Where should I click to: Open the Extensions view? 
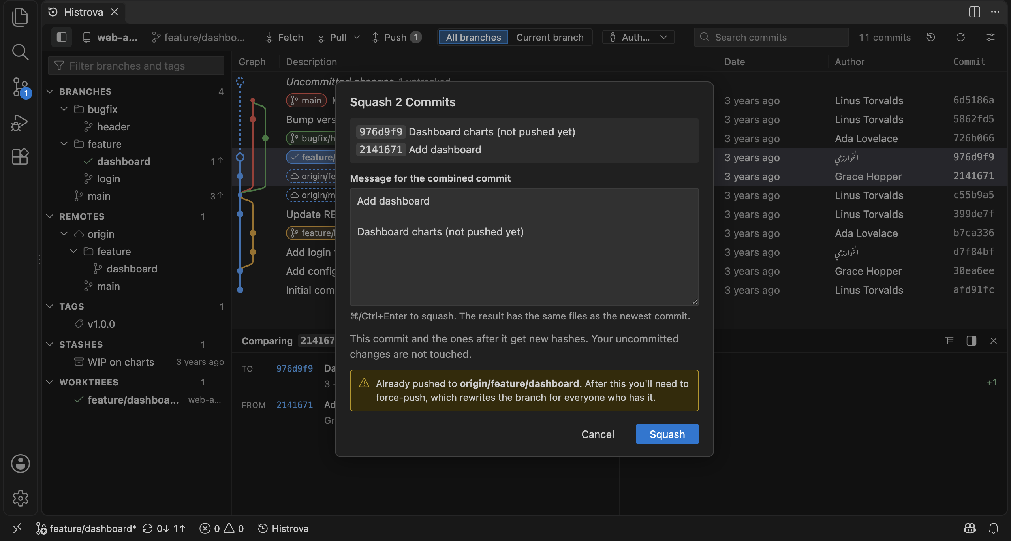(x=20, y=157)
